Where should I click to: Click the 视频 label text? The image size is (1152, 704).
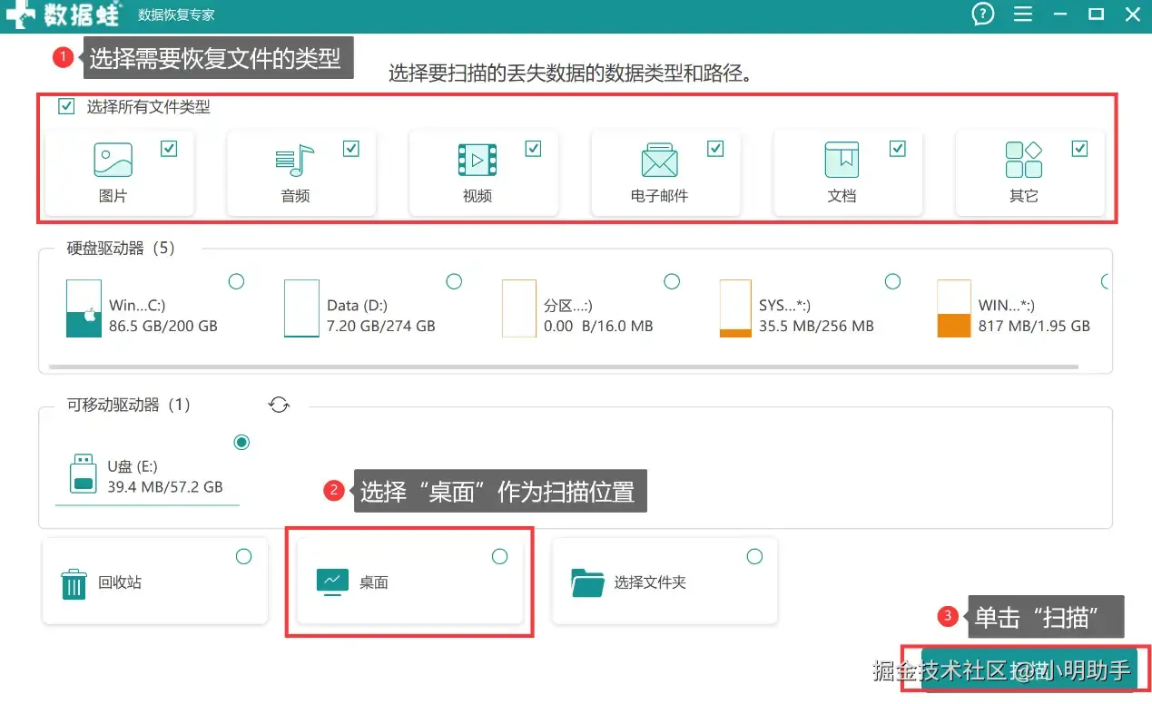click(x=478, y=196)
